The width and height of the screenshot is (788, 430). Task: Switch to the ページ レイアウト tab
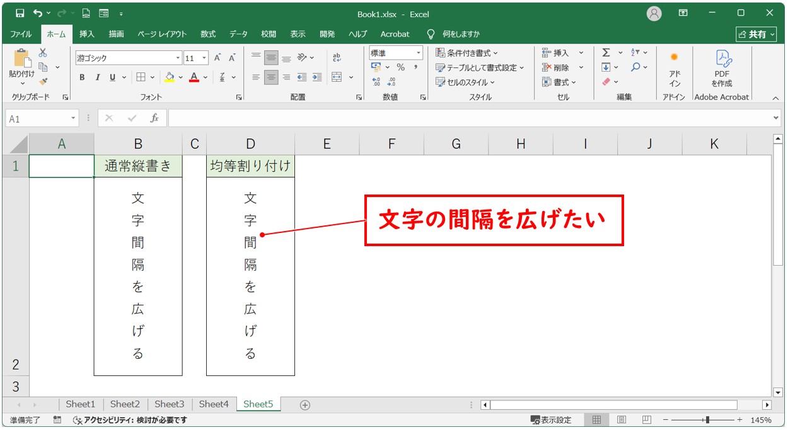162,34
